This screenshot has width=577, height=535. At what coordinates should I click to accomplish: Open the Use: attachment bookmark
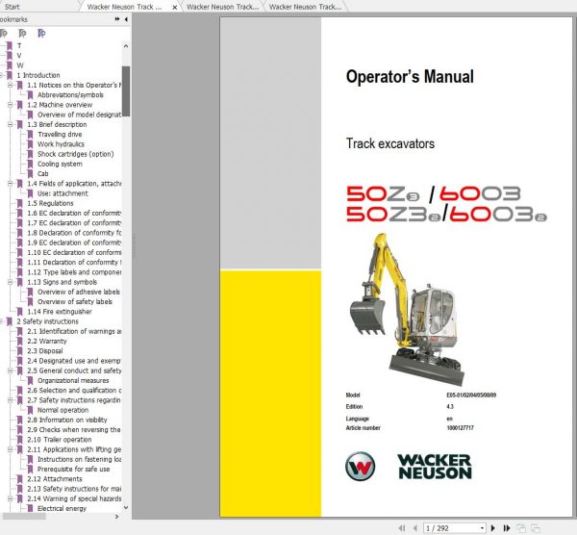pos(63,193)
